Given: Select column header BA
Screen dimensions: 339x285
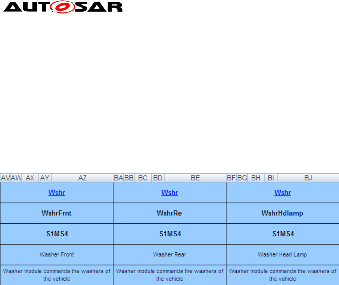Looking at the screenshot, I should [x=118, y=178].
